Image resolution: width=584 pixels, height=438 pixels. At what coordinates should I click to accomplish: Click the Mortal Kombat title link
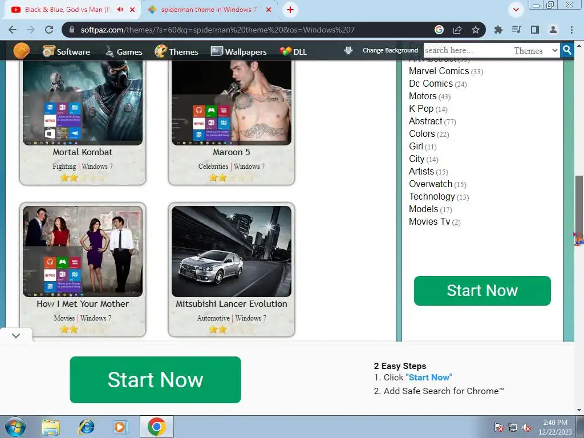click(x=82, y=152)
